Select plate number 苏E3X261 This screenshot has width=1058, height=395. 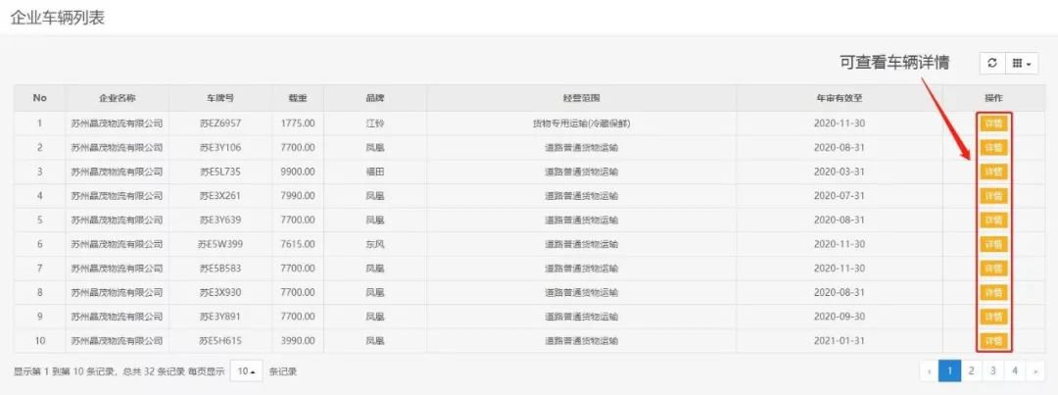[x=220, y=196]
